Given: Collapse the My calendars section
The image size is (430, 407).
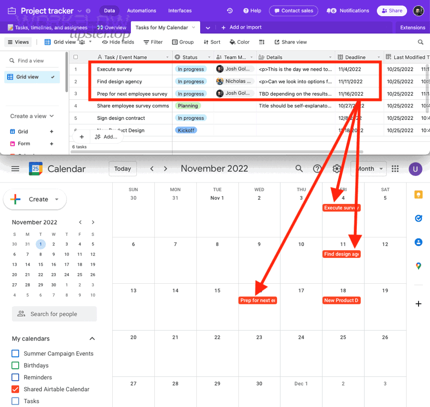Looking at the screenshot, I should point(92,338).
